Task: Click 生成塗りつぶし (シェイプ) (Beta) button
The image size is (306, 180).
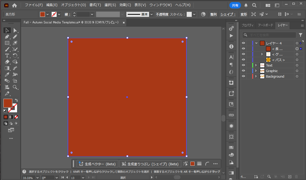Action: point(150,164)
